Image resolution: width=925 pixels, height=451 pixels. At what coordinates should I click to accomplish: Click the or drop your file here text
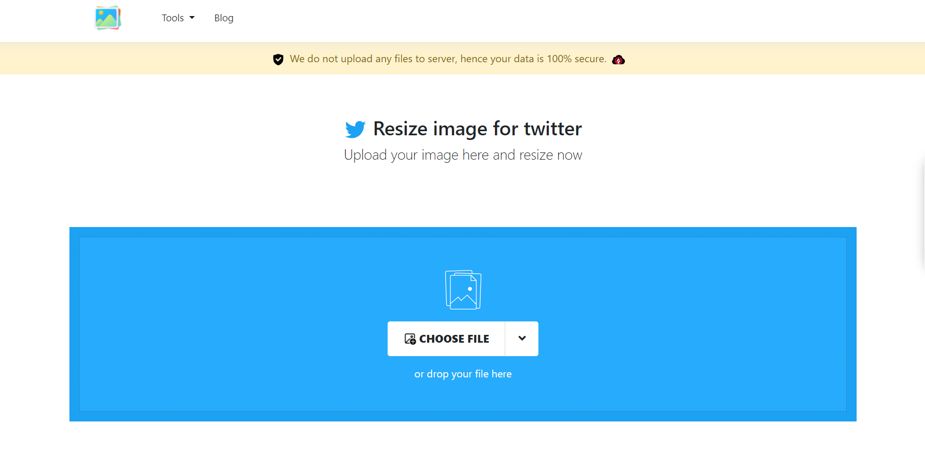[463, 374]
